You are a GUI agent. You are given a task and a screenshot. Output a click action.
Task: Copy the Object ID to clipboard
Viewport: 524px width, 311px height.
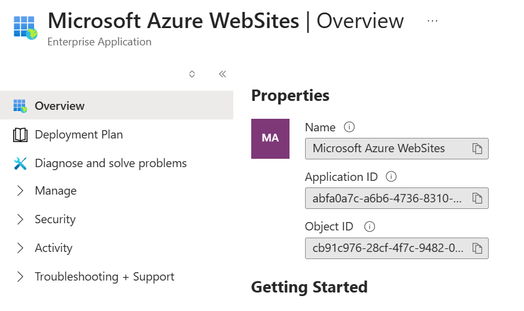click(477, 248)
